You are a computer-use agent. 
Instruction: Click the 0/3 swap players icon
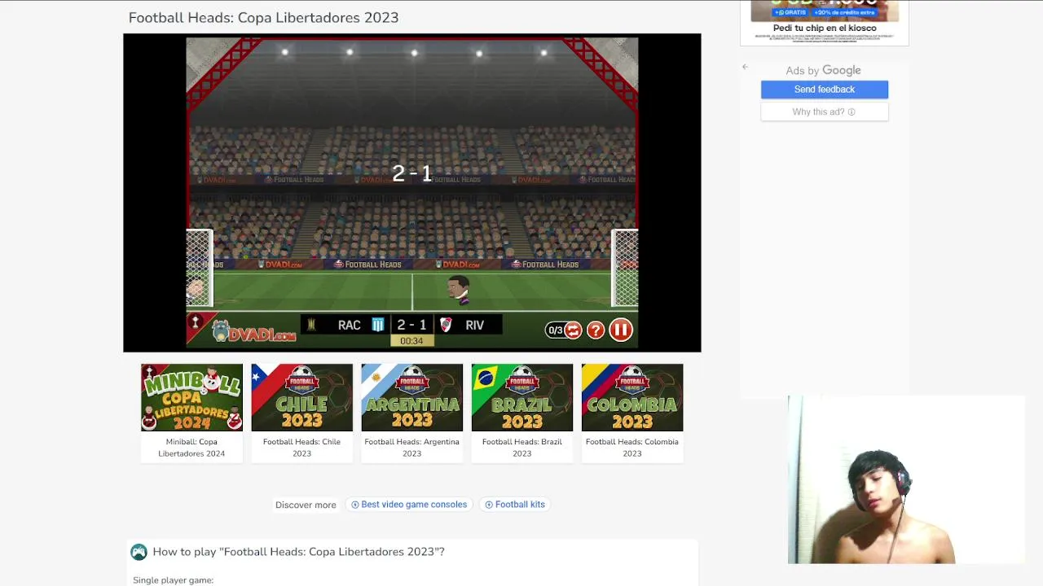(564, 330)
